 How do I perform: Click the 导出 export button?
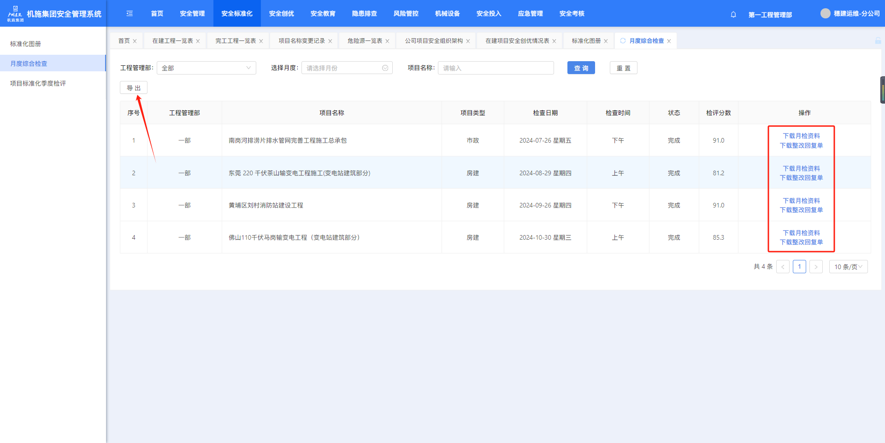[134, 88]
